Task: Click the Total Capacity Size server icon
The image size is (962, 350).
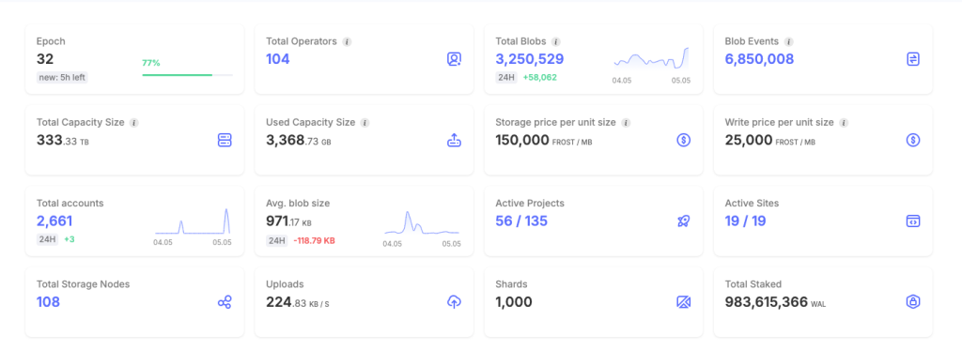Action: point(225,141)
